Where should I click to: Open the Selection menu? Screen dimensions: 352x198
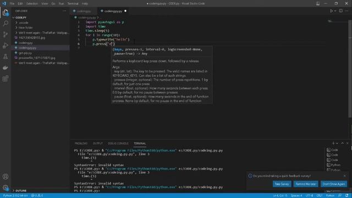pos(32,4)
